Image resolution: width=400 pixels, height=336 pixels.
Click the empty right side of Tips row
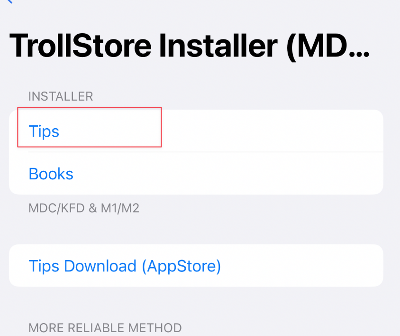click(x=273, y=131)
